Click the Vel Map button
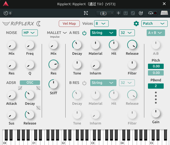The height and width of the screenshot is (145, 170). [x=69, y=23]
